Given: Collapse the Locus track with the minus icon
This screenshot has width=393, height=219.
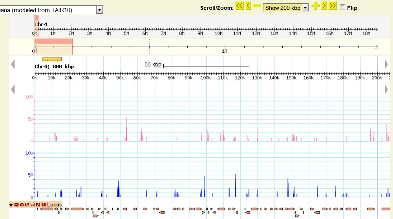Looking at the screenshot, I should pyautogui.click(x=16, y=205).
